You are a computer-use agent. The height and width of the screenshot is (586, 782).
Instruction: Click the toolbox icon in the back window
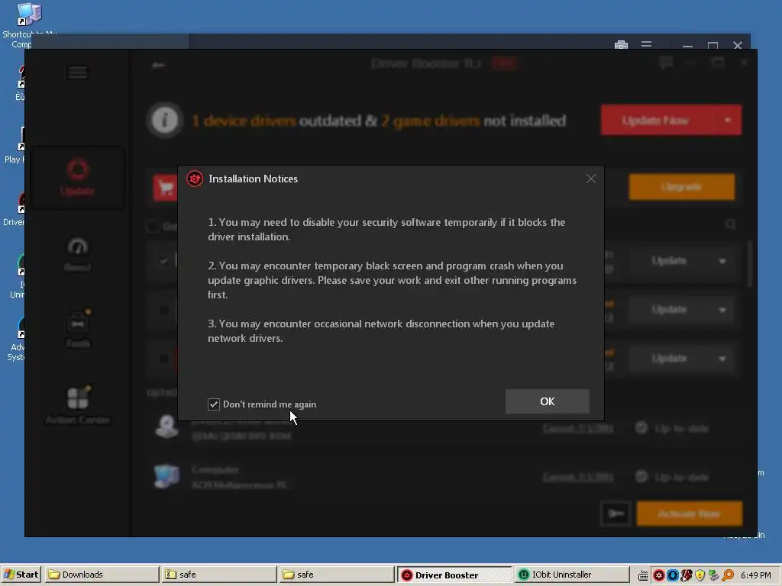coord(621,45)
